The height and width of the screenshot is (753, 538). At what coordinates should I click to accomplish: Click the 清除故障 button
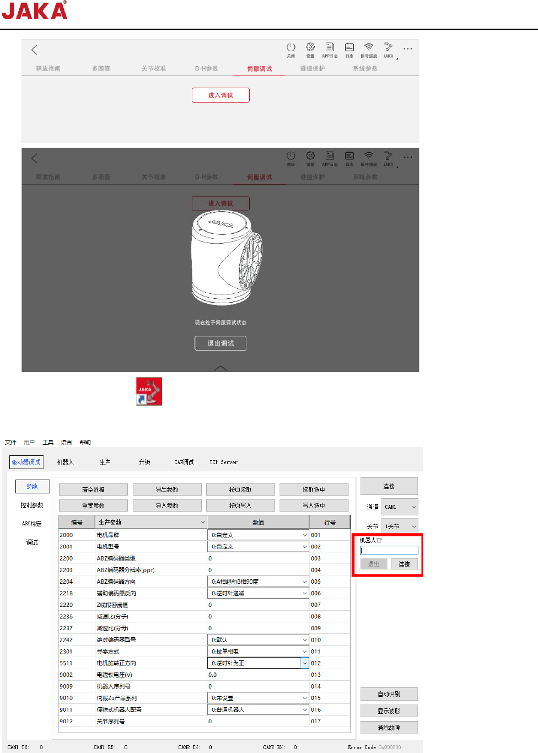(x=389, y=728)
